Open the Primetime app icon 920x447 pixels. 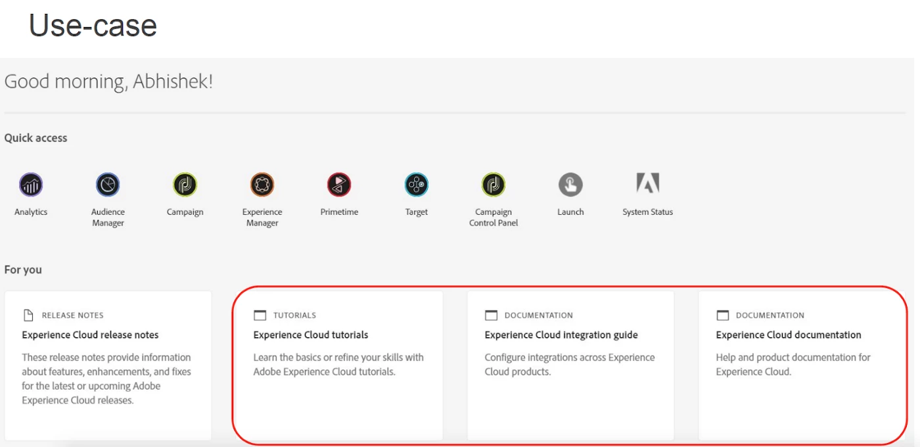[339, 185]
